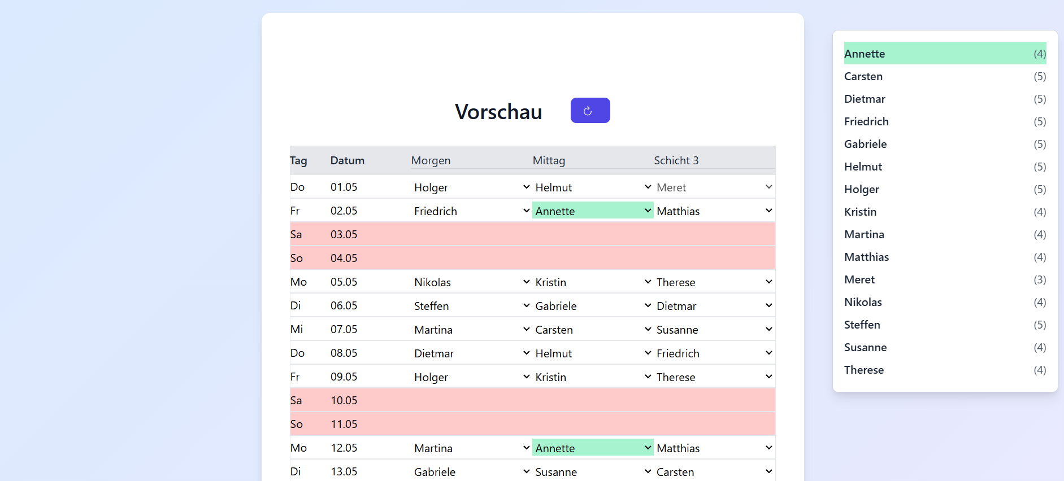Click Holger in the staff list
The image size is (1064, 481).
coord(944,189)
